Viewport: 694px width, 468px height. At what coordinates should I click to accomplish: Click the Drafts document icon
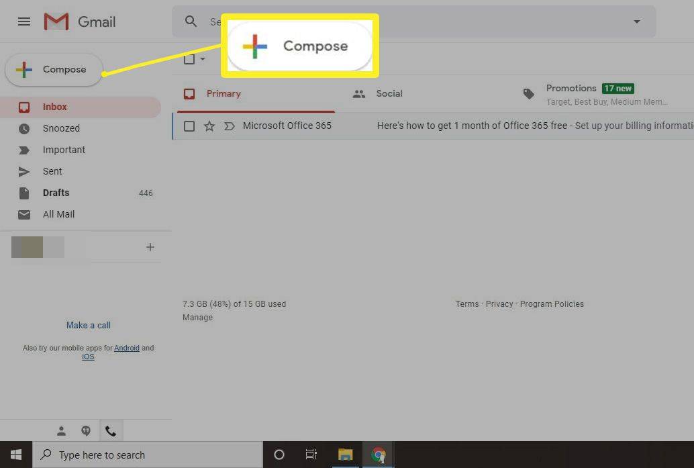point(24,193)
